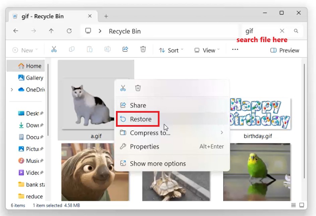Clear the gif search with the X button

point(282,31)
